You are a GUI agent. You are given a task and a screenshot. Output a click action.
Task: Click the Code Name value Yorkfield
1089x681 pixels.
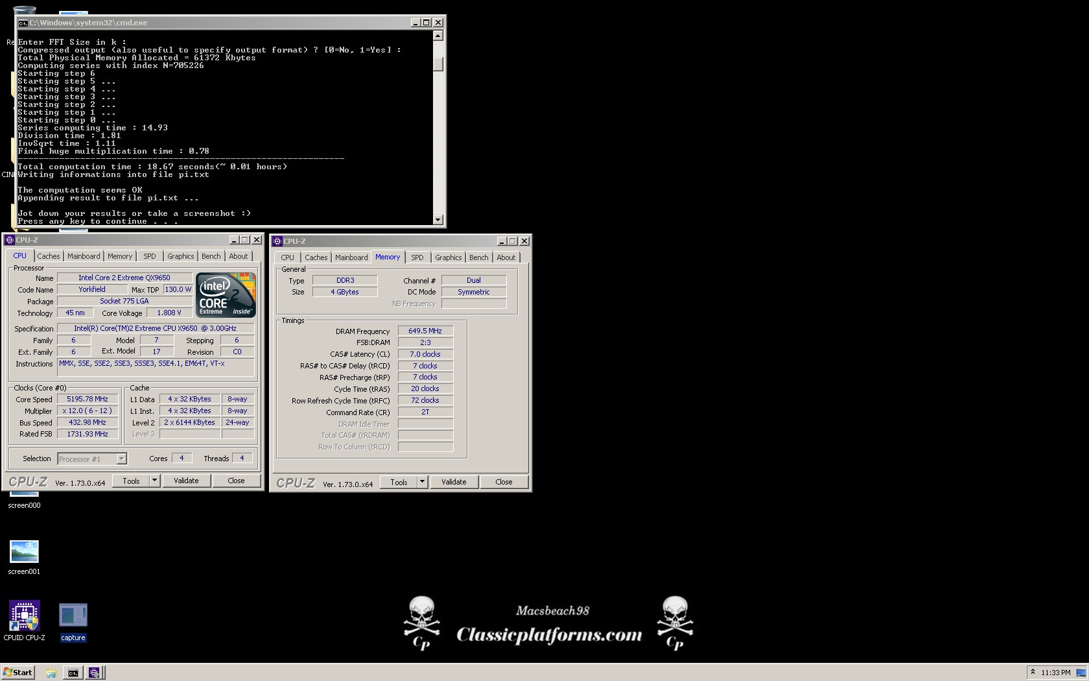click(92, 289)
